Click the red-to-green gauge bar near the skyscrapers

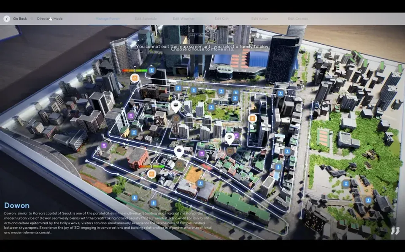coord(135,71)
